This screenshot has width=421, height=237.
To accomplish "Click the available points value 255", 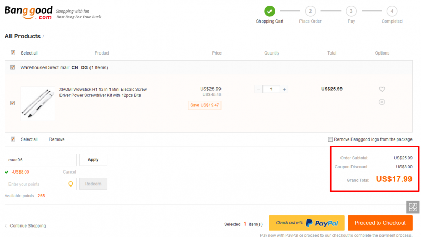I will (42, 196).
